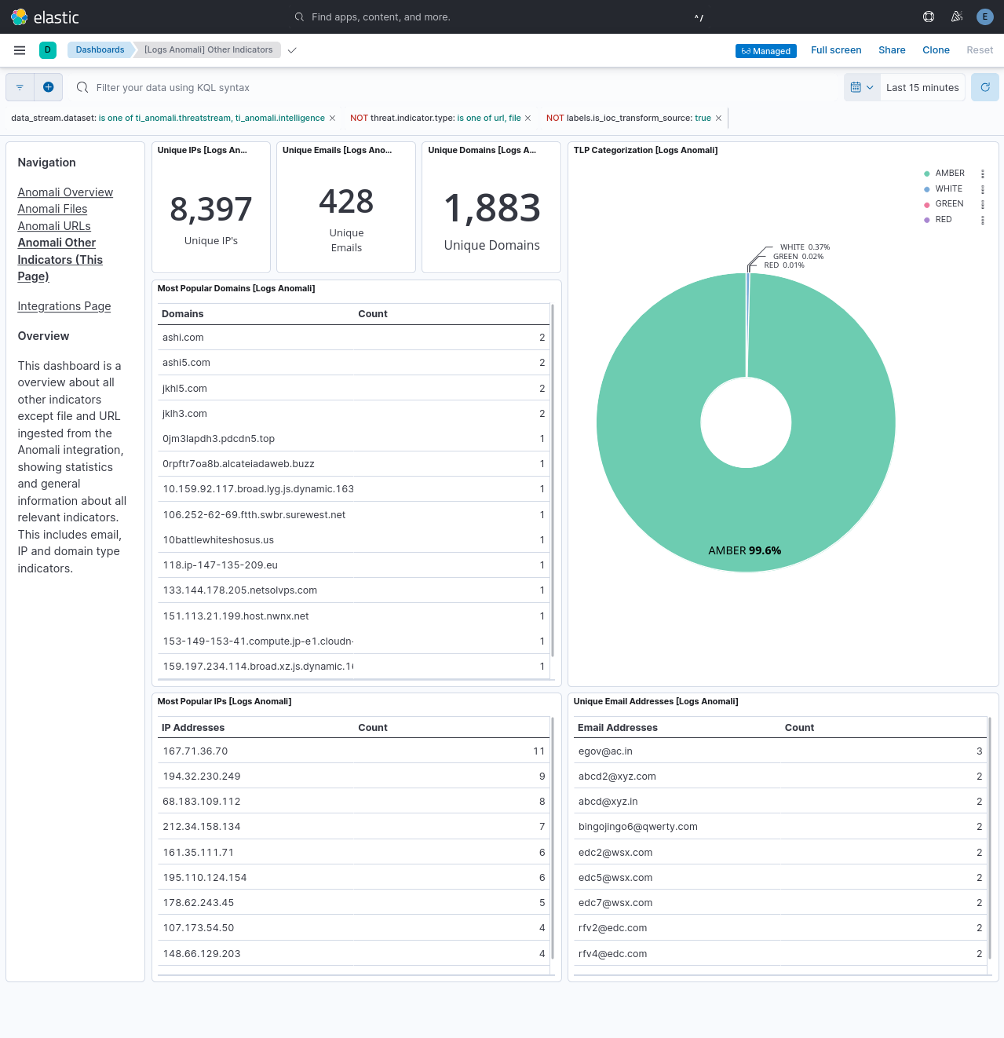Click the E user avatar icon

984,16
